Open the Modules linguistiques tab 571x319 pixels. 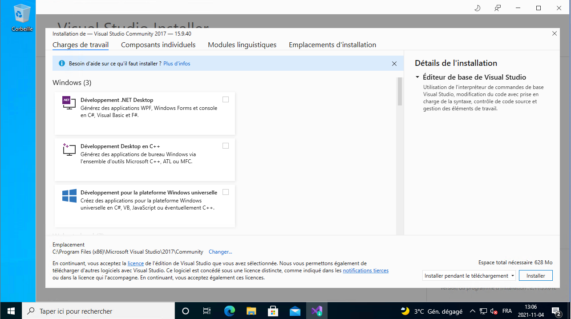[x=242, y=45]
